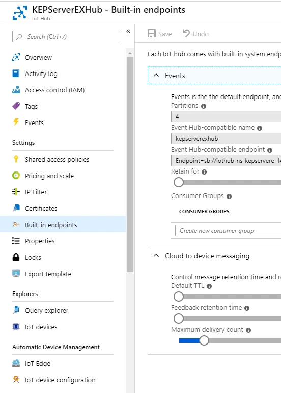Click the Locks padlock icon

click(16, 257)
